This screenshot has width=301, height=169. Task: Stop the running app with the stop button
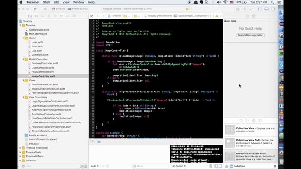(x=45, y=9)
